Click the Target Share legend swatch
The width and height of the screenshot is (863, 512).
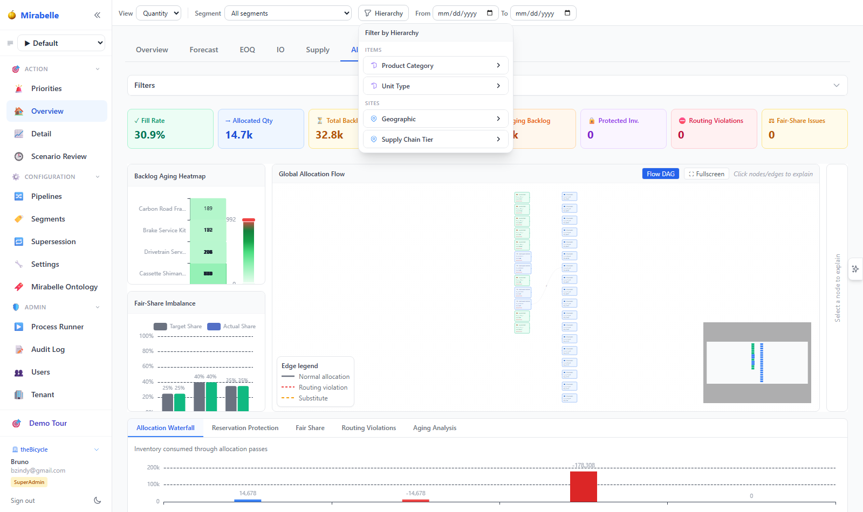tap(160, 327)
